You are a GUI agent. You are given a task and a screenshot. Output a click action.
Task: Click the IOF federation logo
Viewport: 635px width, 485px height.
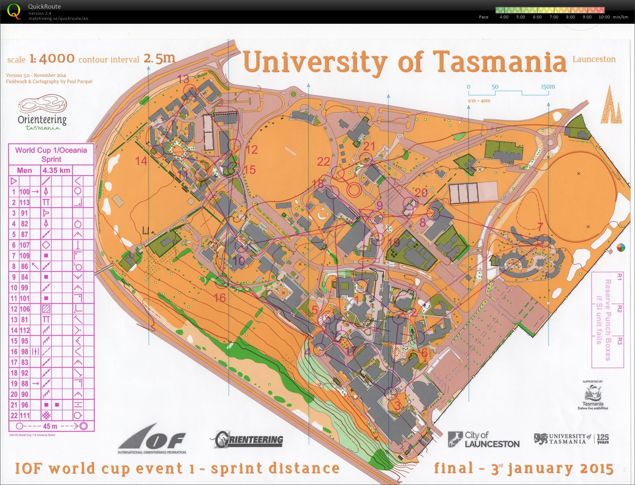pos(152,439)
